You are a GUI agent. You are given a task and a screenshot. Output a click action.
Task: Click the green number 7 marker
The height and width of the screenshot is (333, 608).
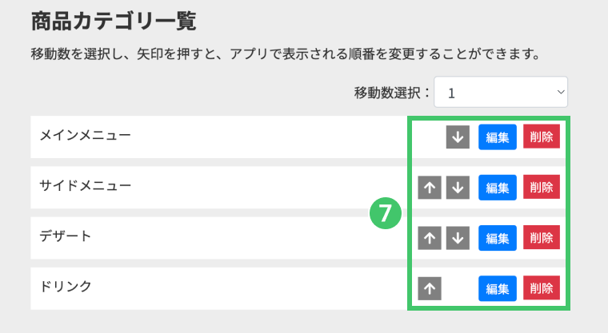tap(385, 213)
